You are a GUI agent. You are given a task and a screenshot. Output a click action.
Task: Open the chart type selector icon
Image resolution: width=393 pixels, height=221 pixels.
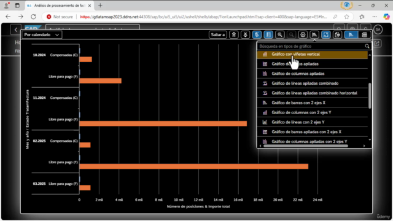pyautogui.click(x=314, y=35)
